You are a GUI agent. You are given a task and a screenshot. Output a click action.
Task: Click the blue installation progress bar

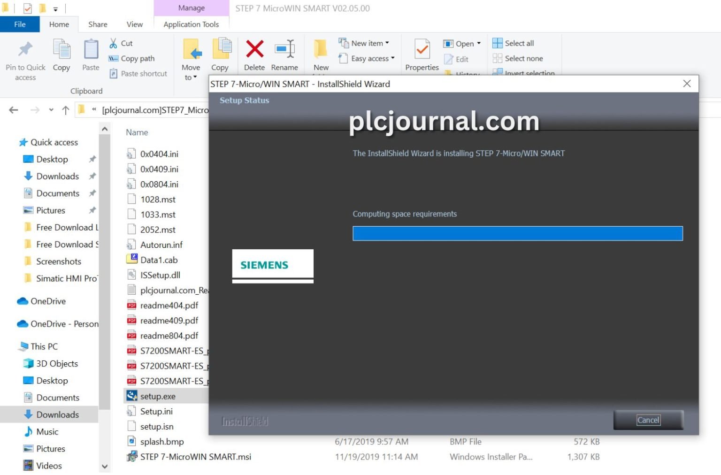[x=517, y=234]
